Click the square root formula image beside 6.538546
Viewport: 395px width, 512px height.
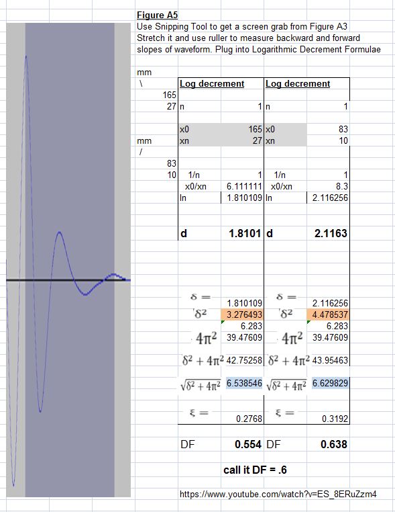(x=201, y=385)
